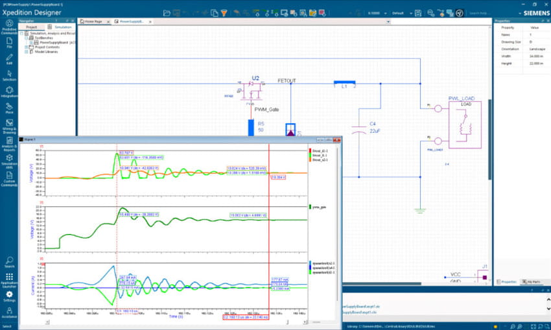Click the orange filter funnel toolbar icon
Screen dimensions: 551x330
[224, 12]
